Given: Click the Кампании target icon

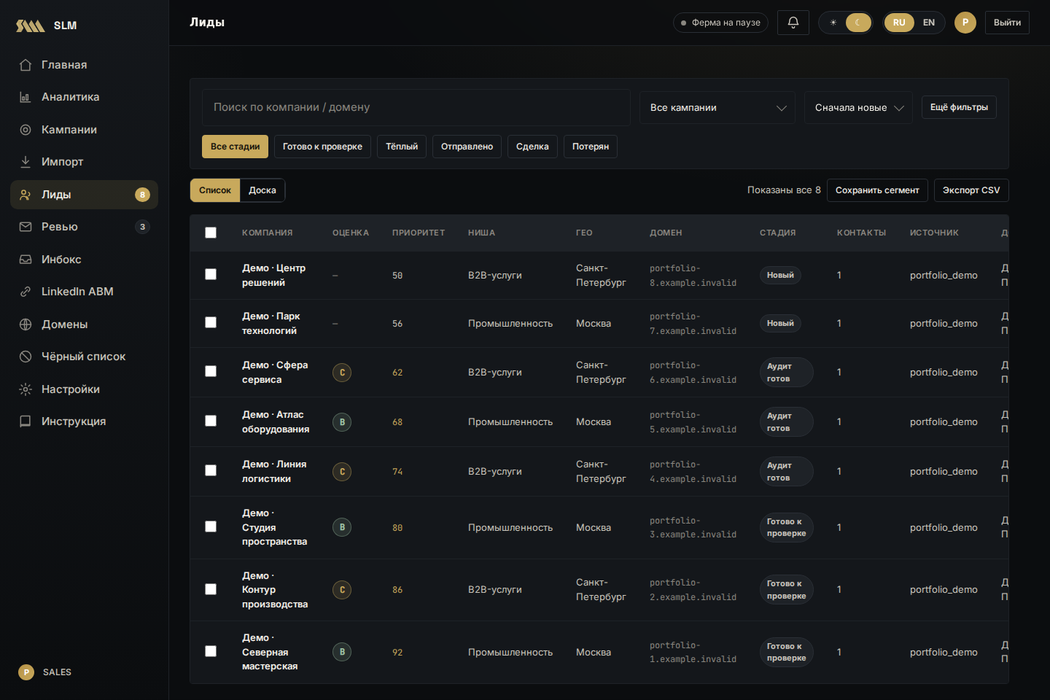Looking at the screenshot, I should pos(26,130).
